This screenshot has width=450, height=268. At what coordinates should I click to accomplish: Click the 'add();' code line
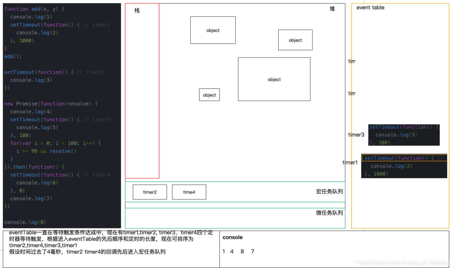coord(13,56)
